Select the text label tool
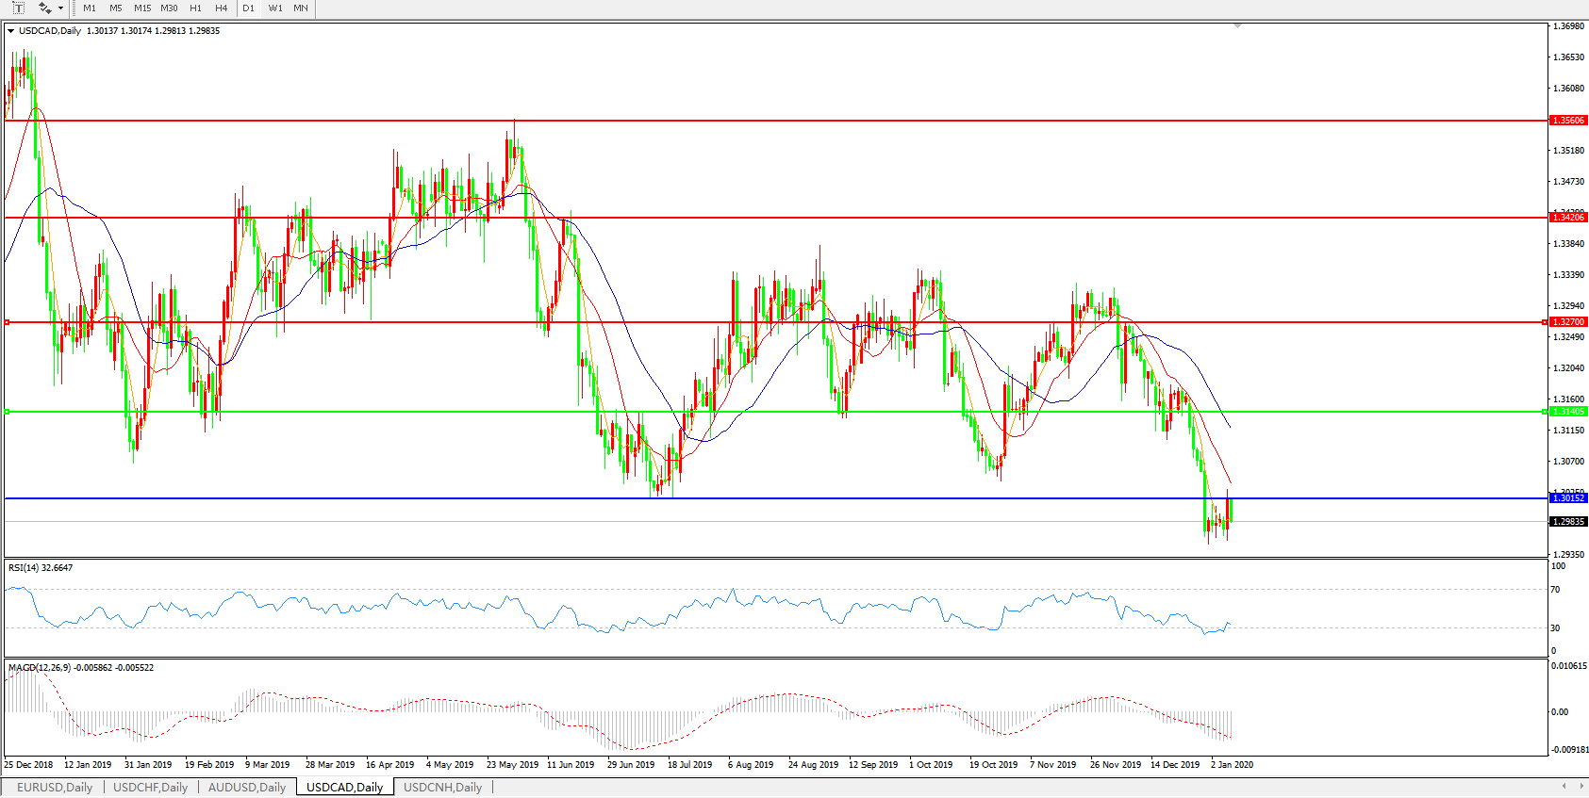This screenshot has height=798, width=1589. point(18,8)
